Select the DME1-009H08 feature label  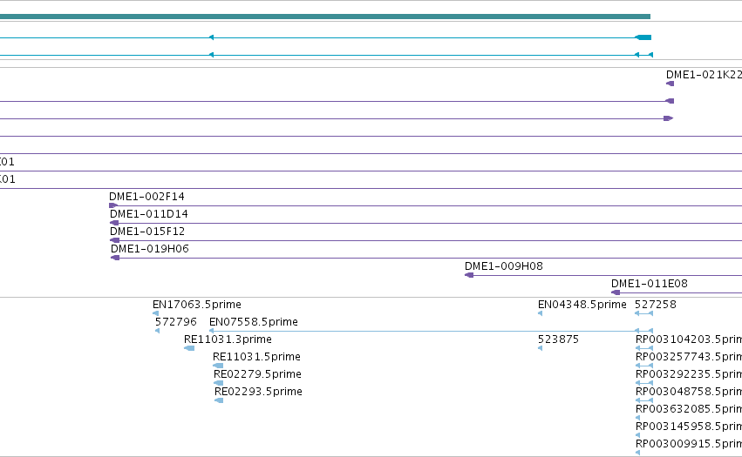tap(503, 266)
